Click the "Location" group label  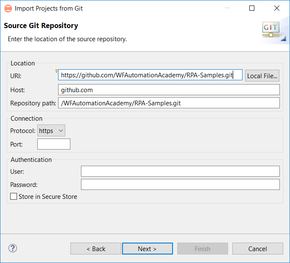(22, 63)
